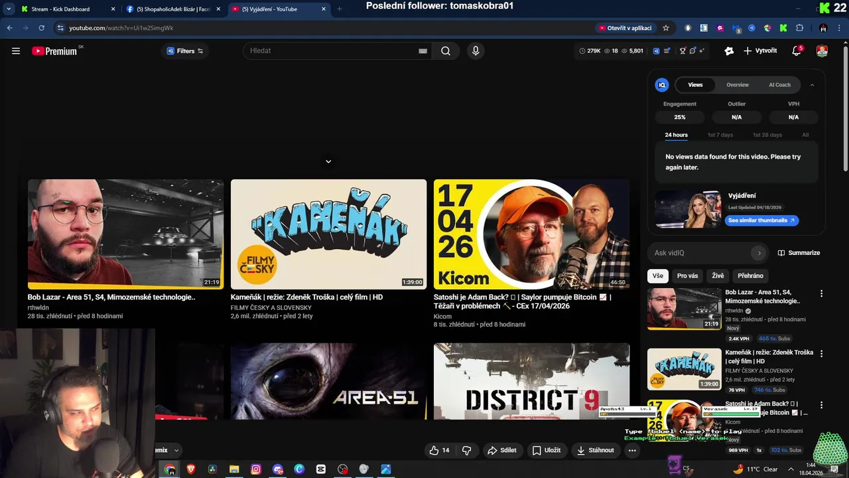The image size is (849, 478).
Task: Submit Ask vidIQ arrow button
Action: point(759,253)
